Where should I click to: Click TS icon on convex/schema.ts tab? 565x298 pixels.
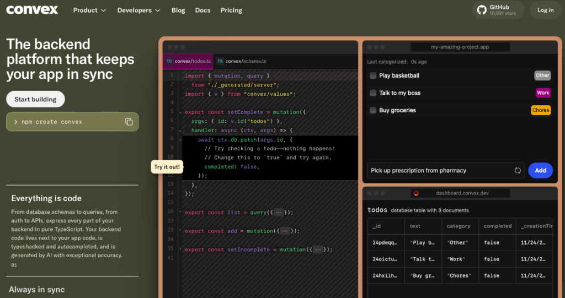pos(220,61)
